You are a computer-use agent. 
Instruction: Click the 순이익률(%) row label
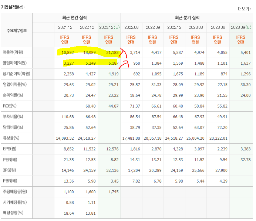(x=13, y=95)
